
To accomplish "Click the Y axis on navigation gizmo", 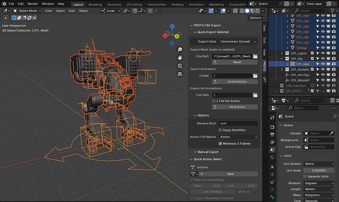I will (x=177, y=36).
